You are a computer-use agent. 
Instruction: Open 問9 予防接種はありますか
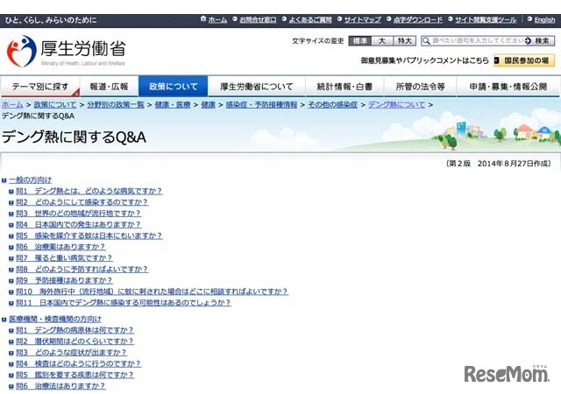[64, 280]
